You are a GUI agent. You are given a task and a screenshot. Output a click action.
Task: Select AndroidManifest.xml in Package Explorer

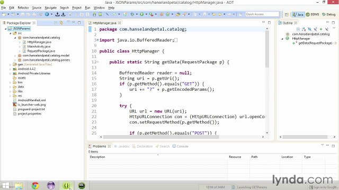pyautogui.click(x=32, y=100)
